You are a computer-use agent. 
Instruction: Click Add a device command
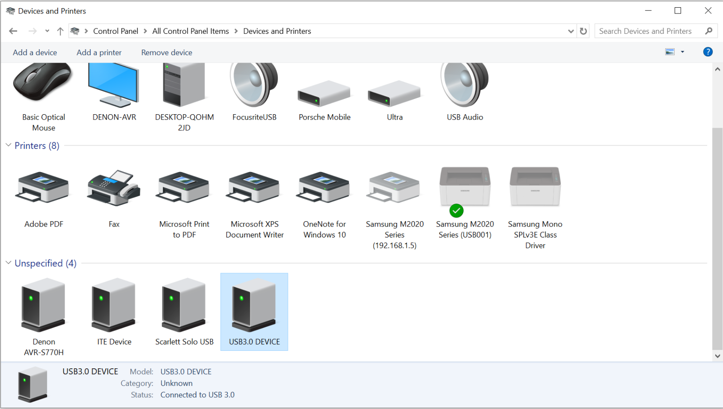pos(35,52)
